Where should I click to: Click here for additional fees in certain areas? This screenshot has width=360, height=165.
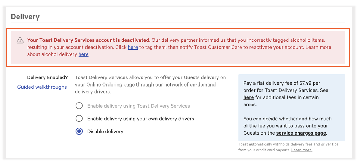pyautogui.click(x=248, y=97)
